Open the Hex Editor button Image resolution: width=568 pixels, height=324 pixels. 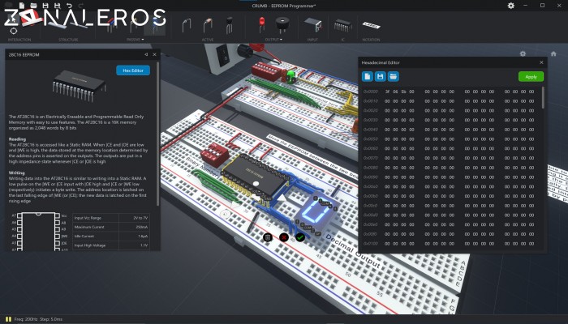[x=133, y=70]
